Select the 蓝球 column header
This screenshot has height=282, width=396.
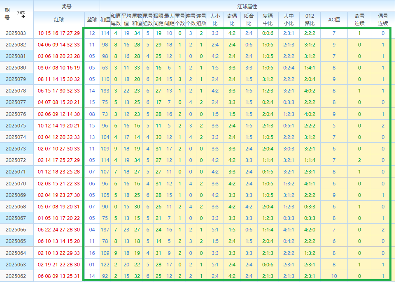point(92,20)
